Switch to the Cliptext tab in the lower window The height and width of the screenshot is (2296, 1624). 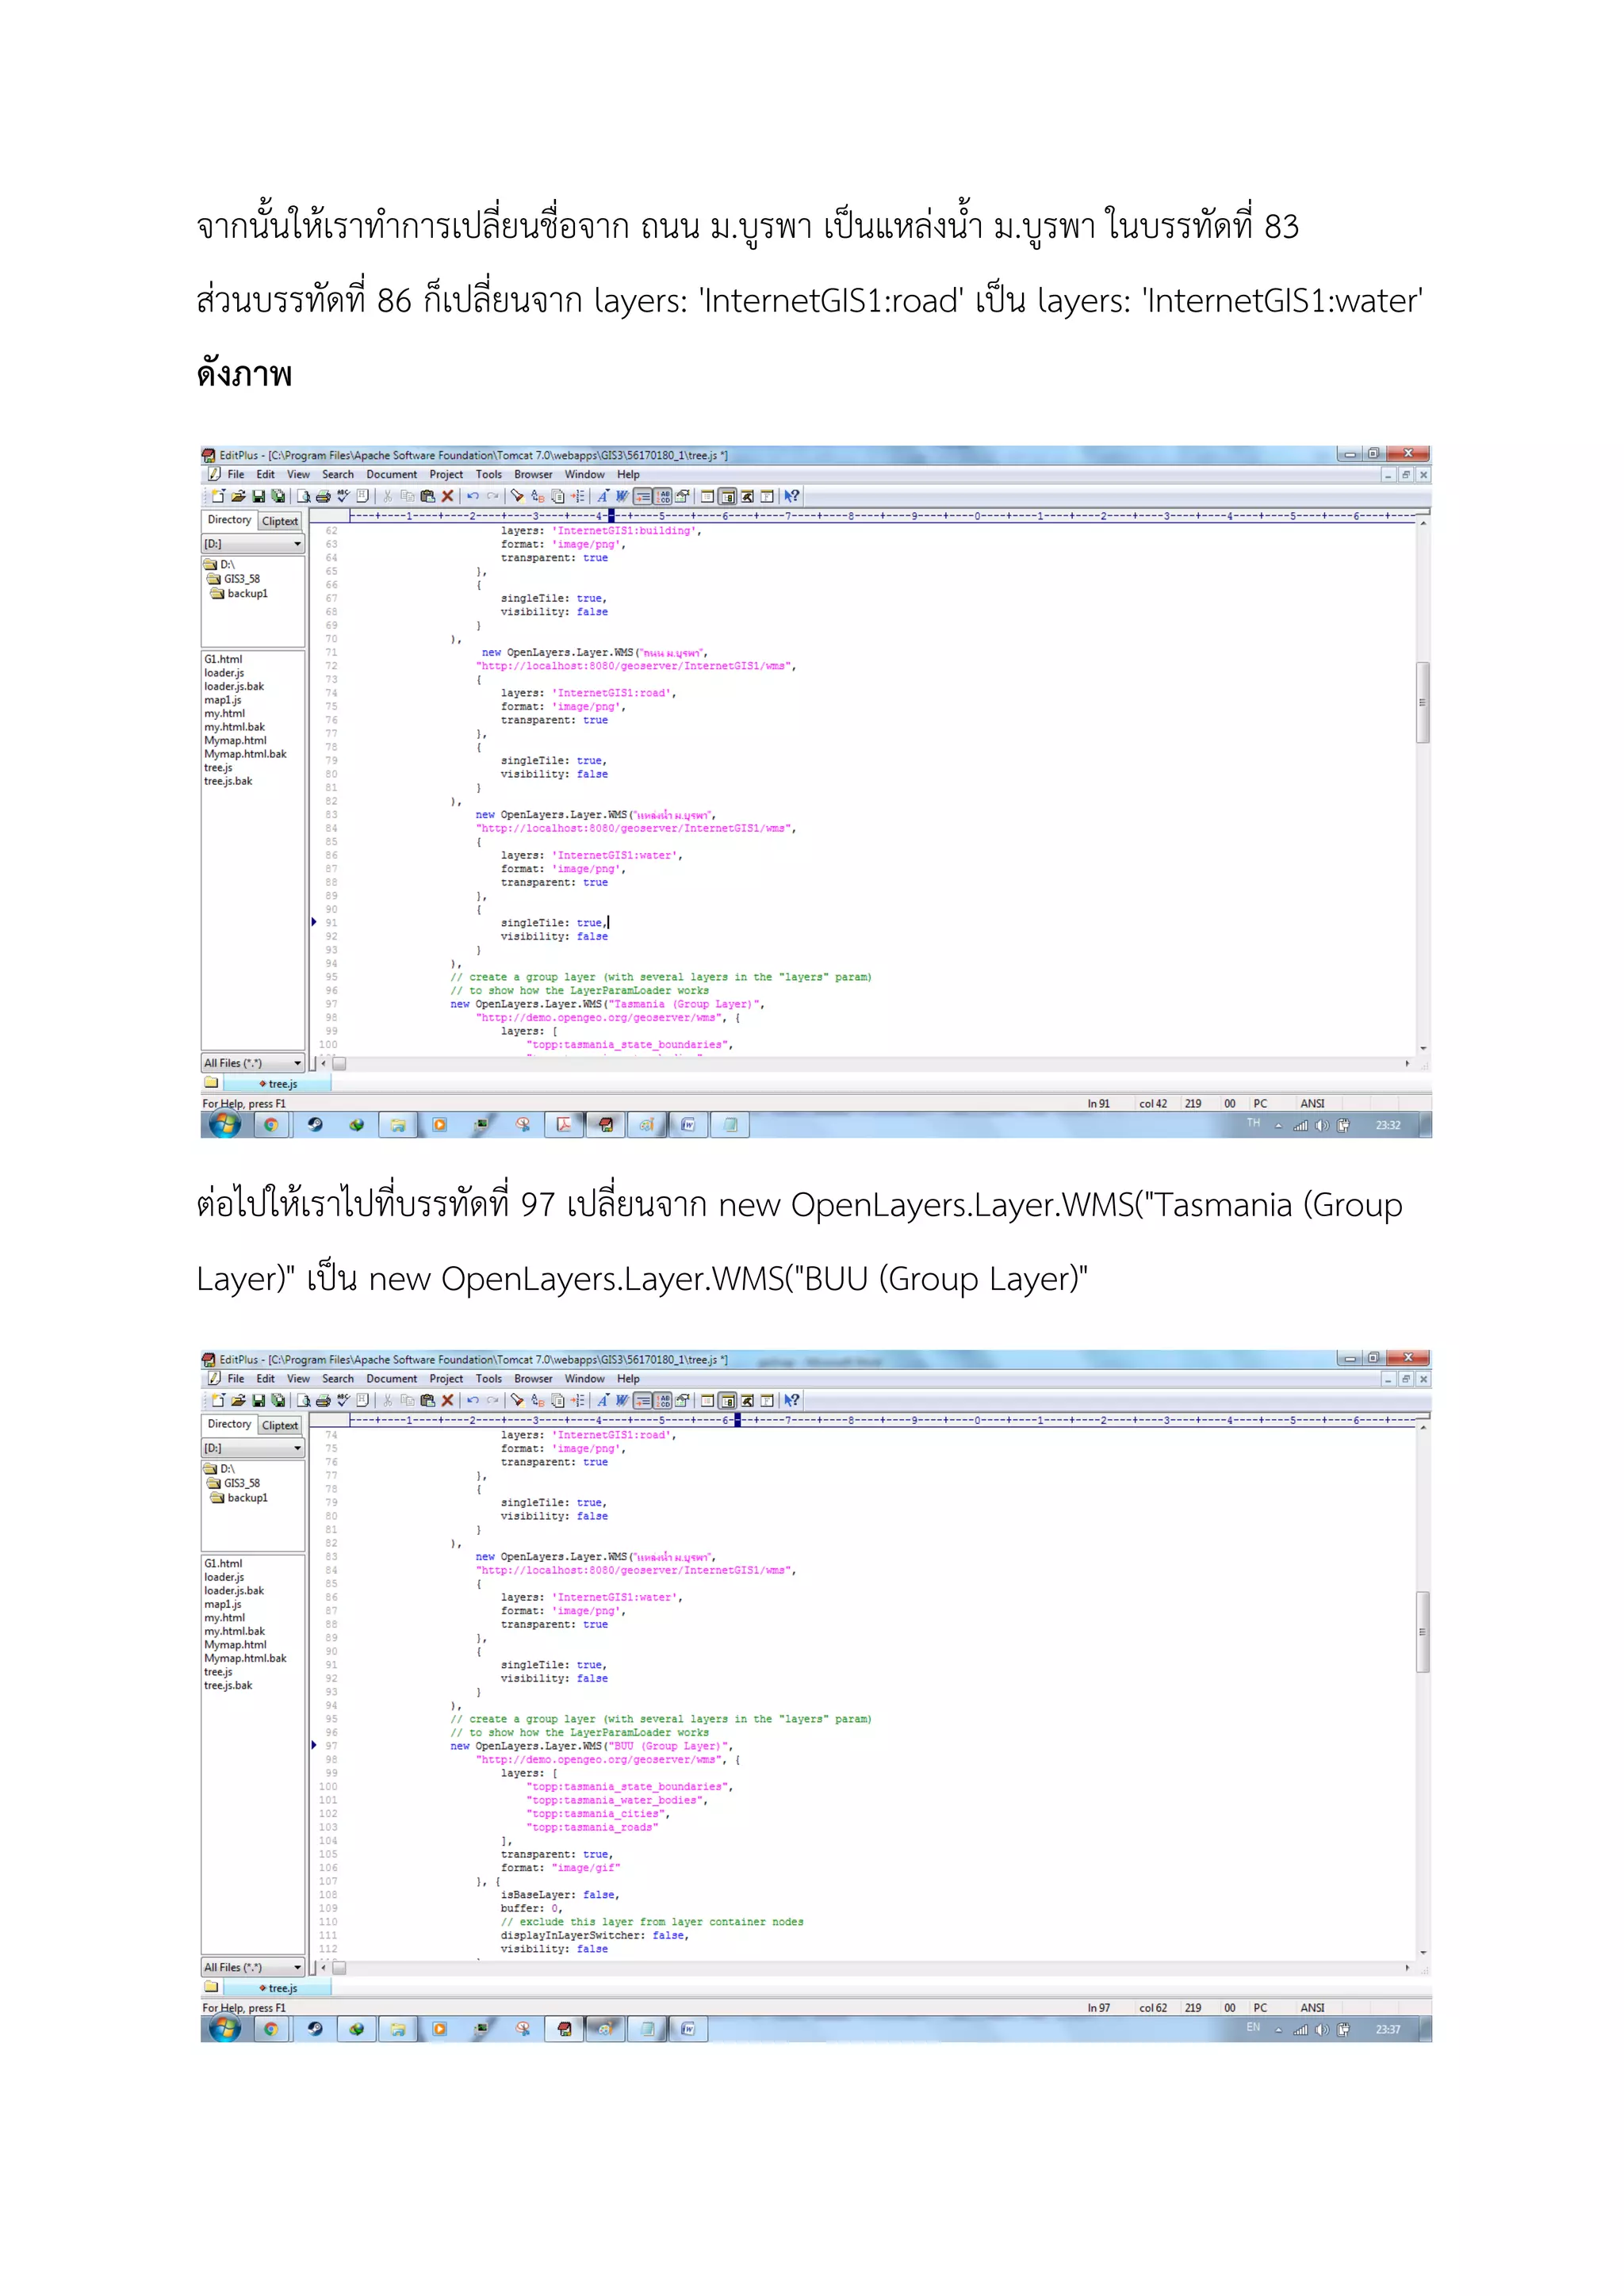click(x=280, y=1425)
